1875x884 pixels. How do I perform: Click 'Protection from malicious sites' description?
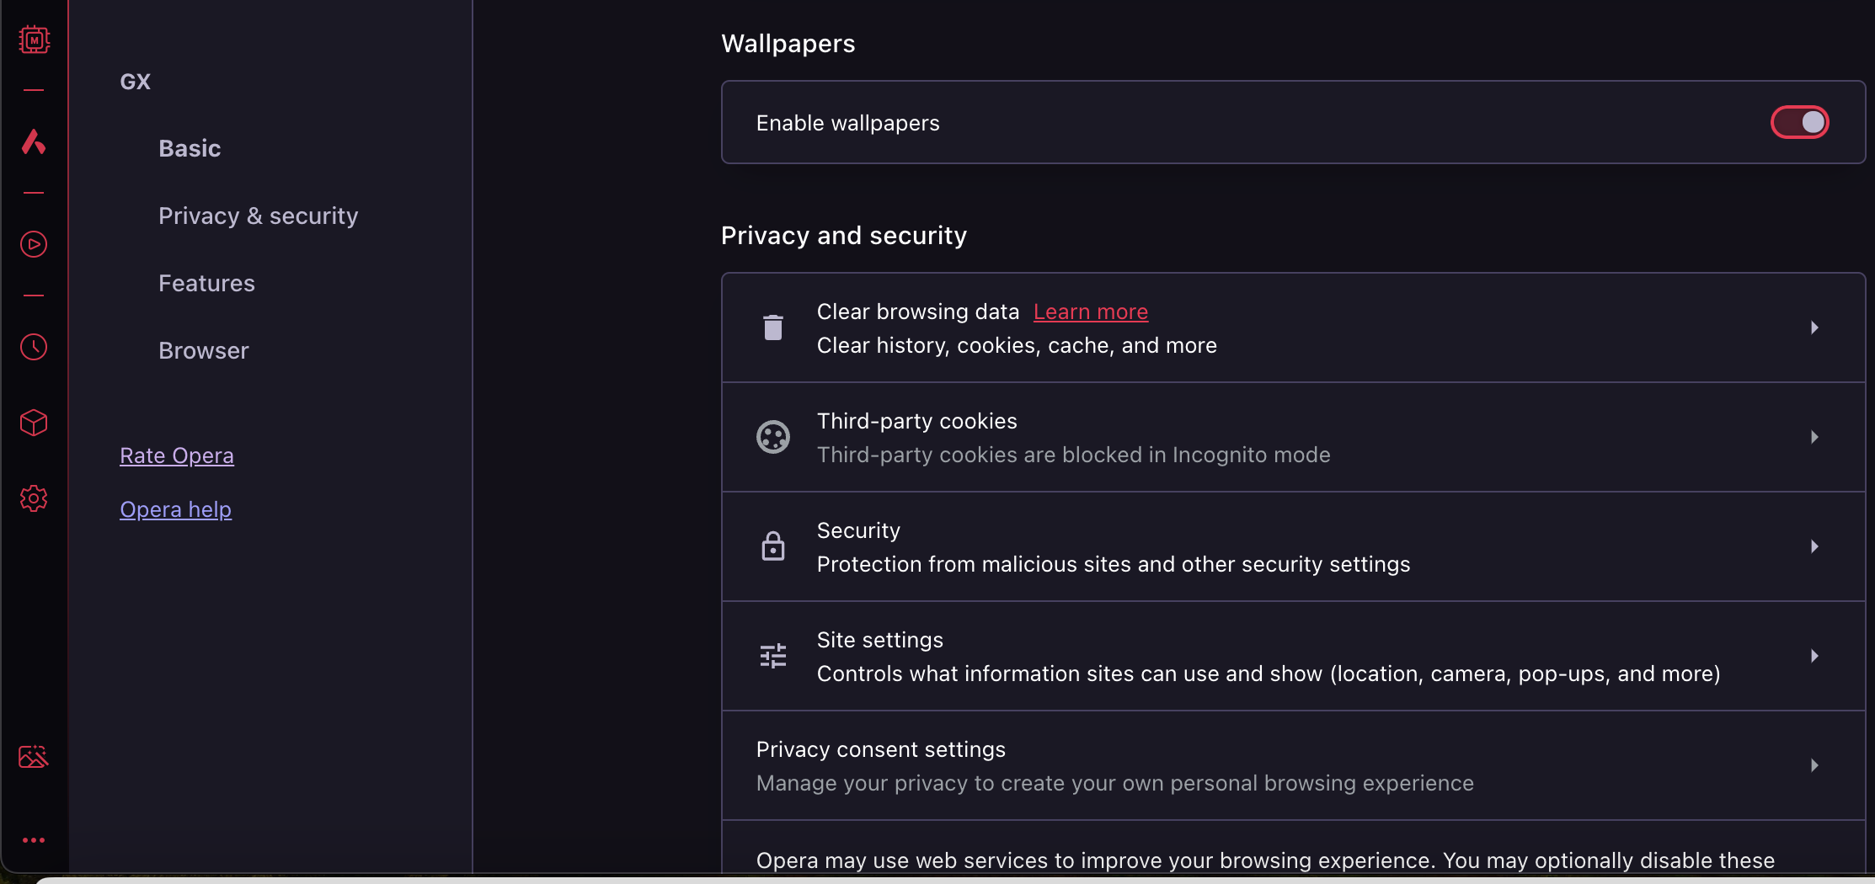[1114, 564]
